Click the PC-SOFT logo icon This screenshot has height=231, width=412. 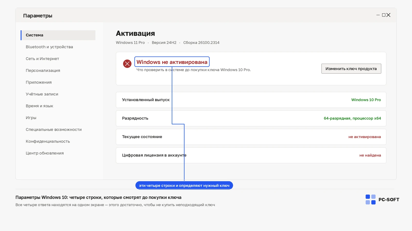tap(371, 199)
